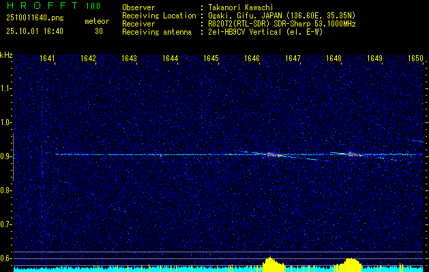Click the kHz axis unit label

pos(6,55)
